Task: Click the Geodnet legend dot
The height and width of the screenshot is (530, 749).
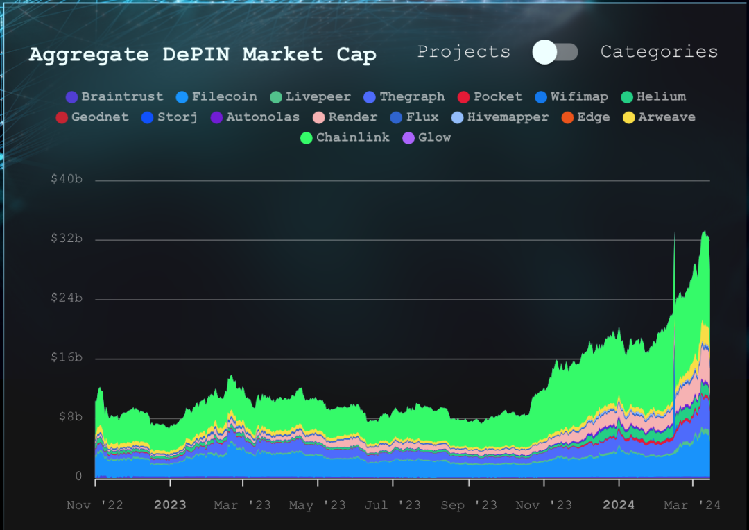Action: [62, 117]
